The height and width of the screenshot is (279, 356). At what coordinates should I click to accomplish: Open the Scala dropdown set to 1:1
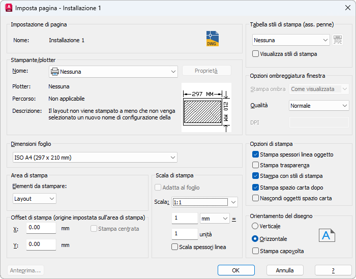[205, 202]
